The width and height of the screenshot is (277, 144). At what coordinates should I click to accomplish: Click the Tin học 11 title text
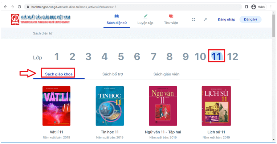110,132
